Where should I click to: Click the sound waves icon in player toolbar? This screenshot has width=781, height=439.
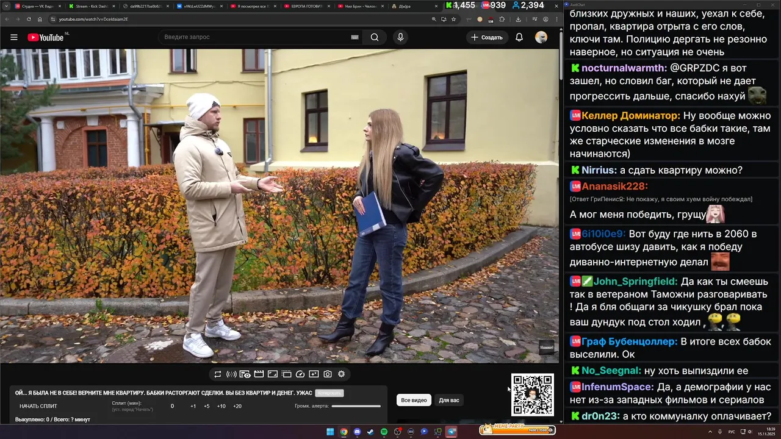pyautogui.click(x=231, y=374)
